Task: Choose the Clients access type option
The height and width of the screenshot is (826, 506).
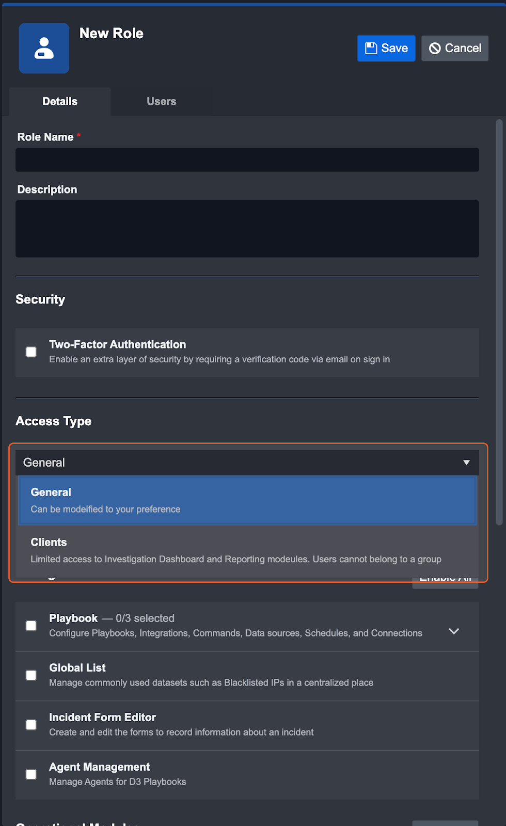Action: pos(247,550)
